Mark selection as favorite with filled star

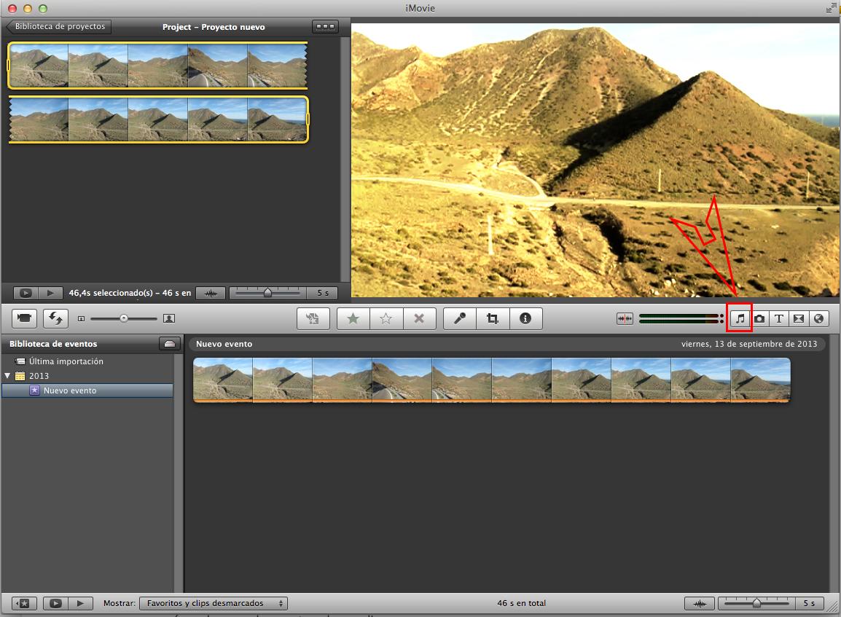tap(353, 318)
